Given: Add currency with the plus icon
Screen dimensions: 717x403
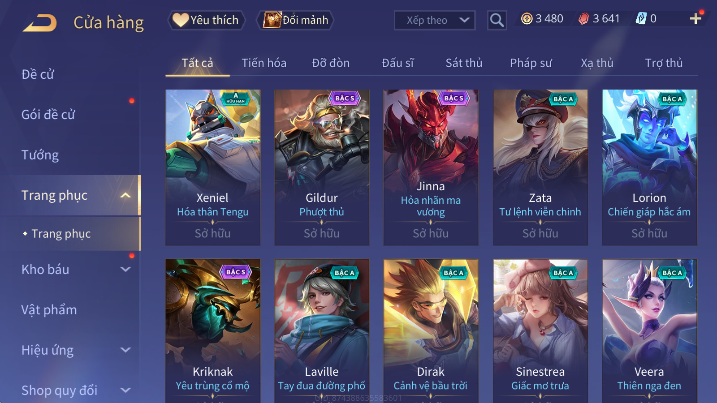Looking at the screenshot, I should [x=695, y=18].
